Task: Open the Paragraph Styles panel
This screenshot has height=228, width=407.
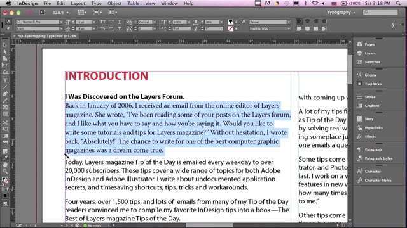Action: [x=375, y=158]
